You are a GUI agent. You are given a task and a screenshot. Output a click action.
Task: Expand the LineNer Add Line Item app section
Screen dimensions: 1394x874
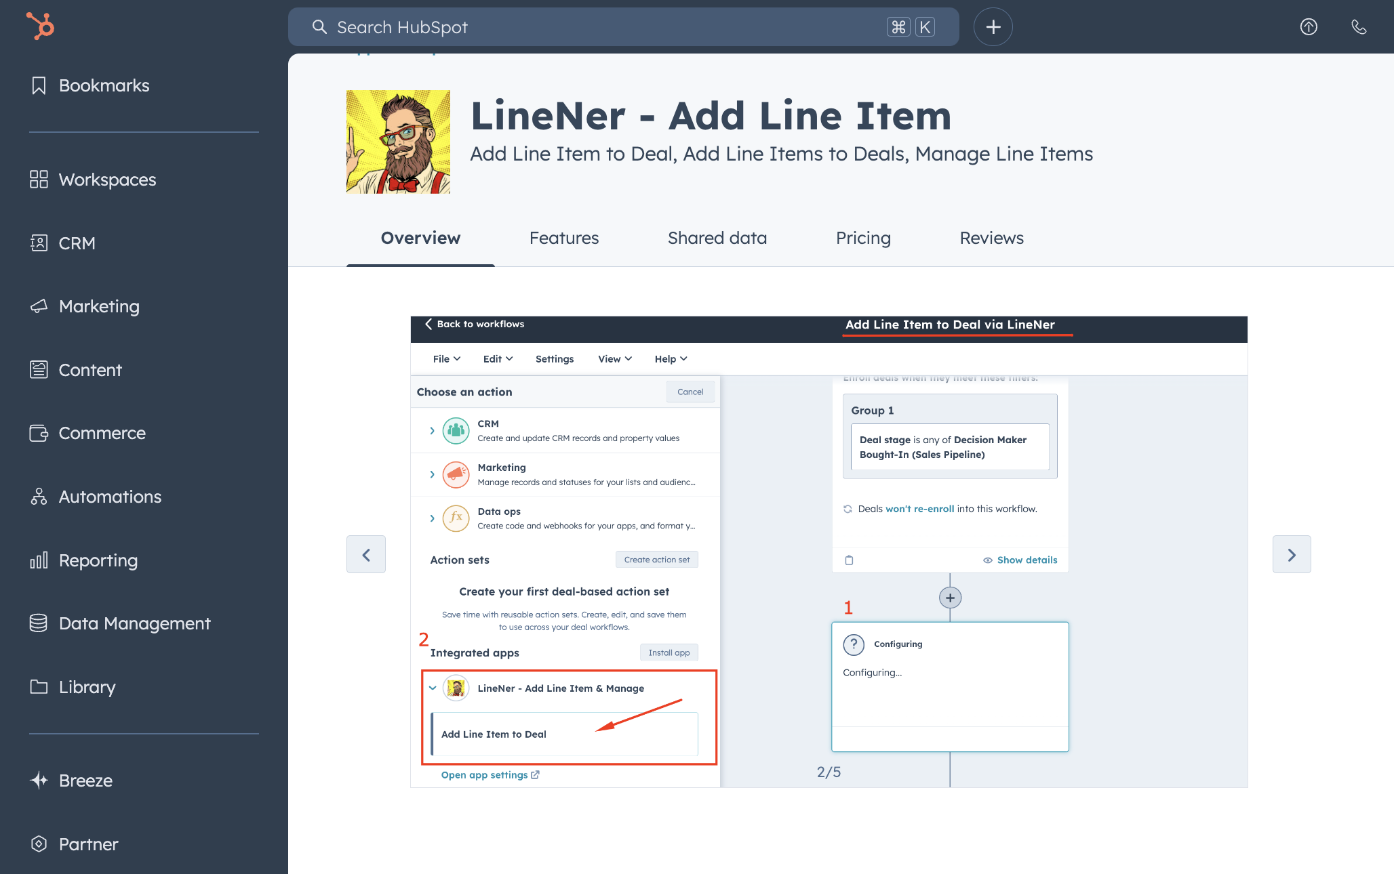432,688
